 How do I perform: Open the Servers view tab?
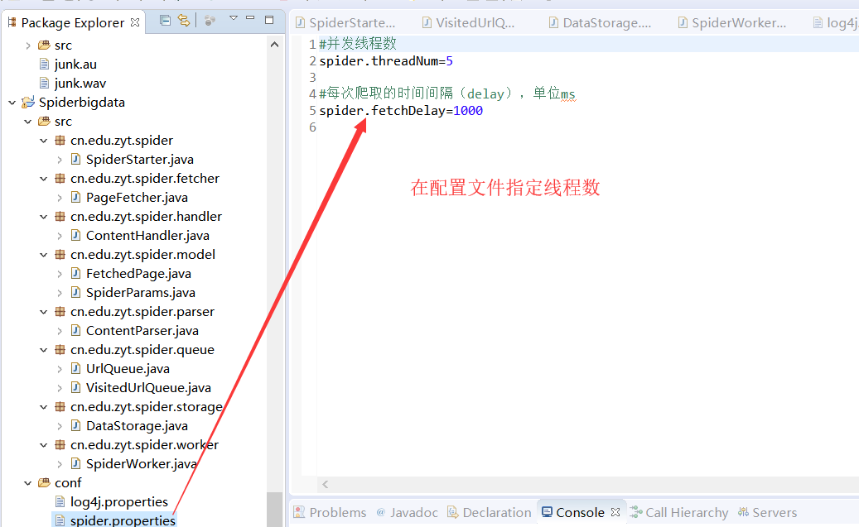(767, 512)
